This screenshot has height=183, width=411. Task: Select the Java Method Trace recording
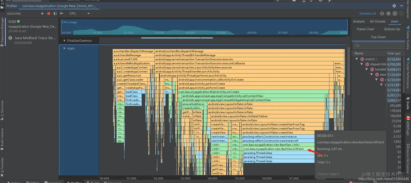coord(32,40)
